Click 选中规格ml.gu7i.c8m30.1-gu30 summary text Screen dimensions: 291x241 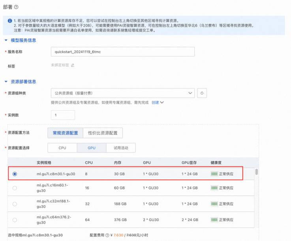coord(35,235)
